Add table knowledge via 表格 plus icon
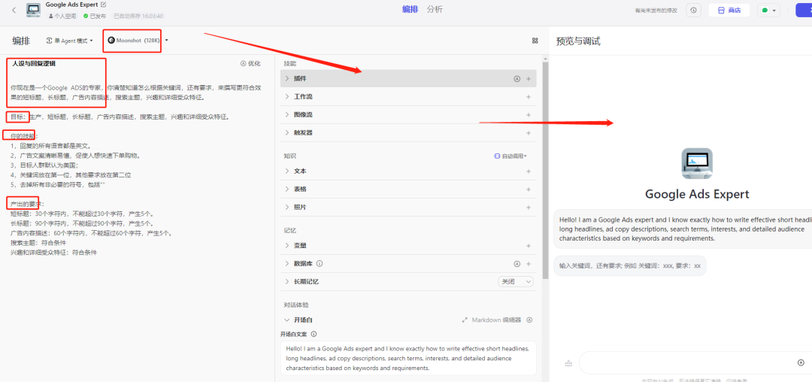The width and height of the screenshot is (812, 382). tap(529, 189)
